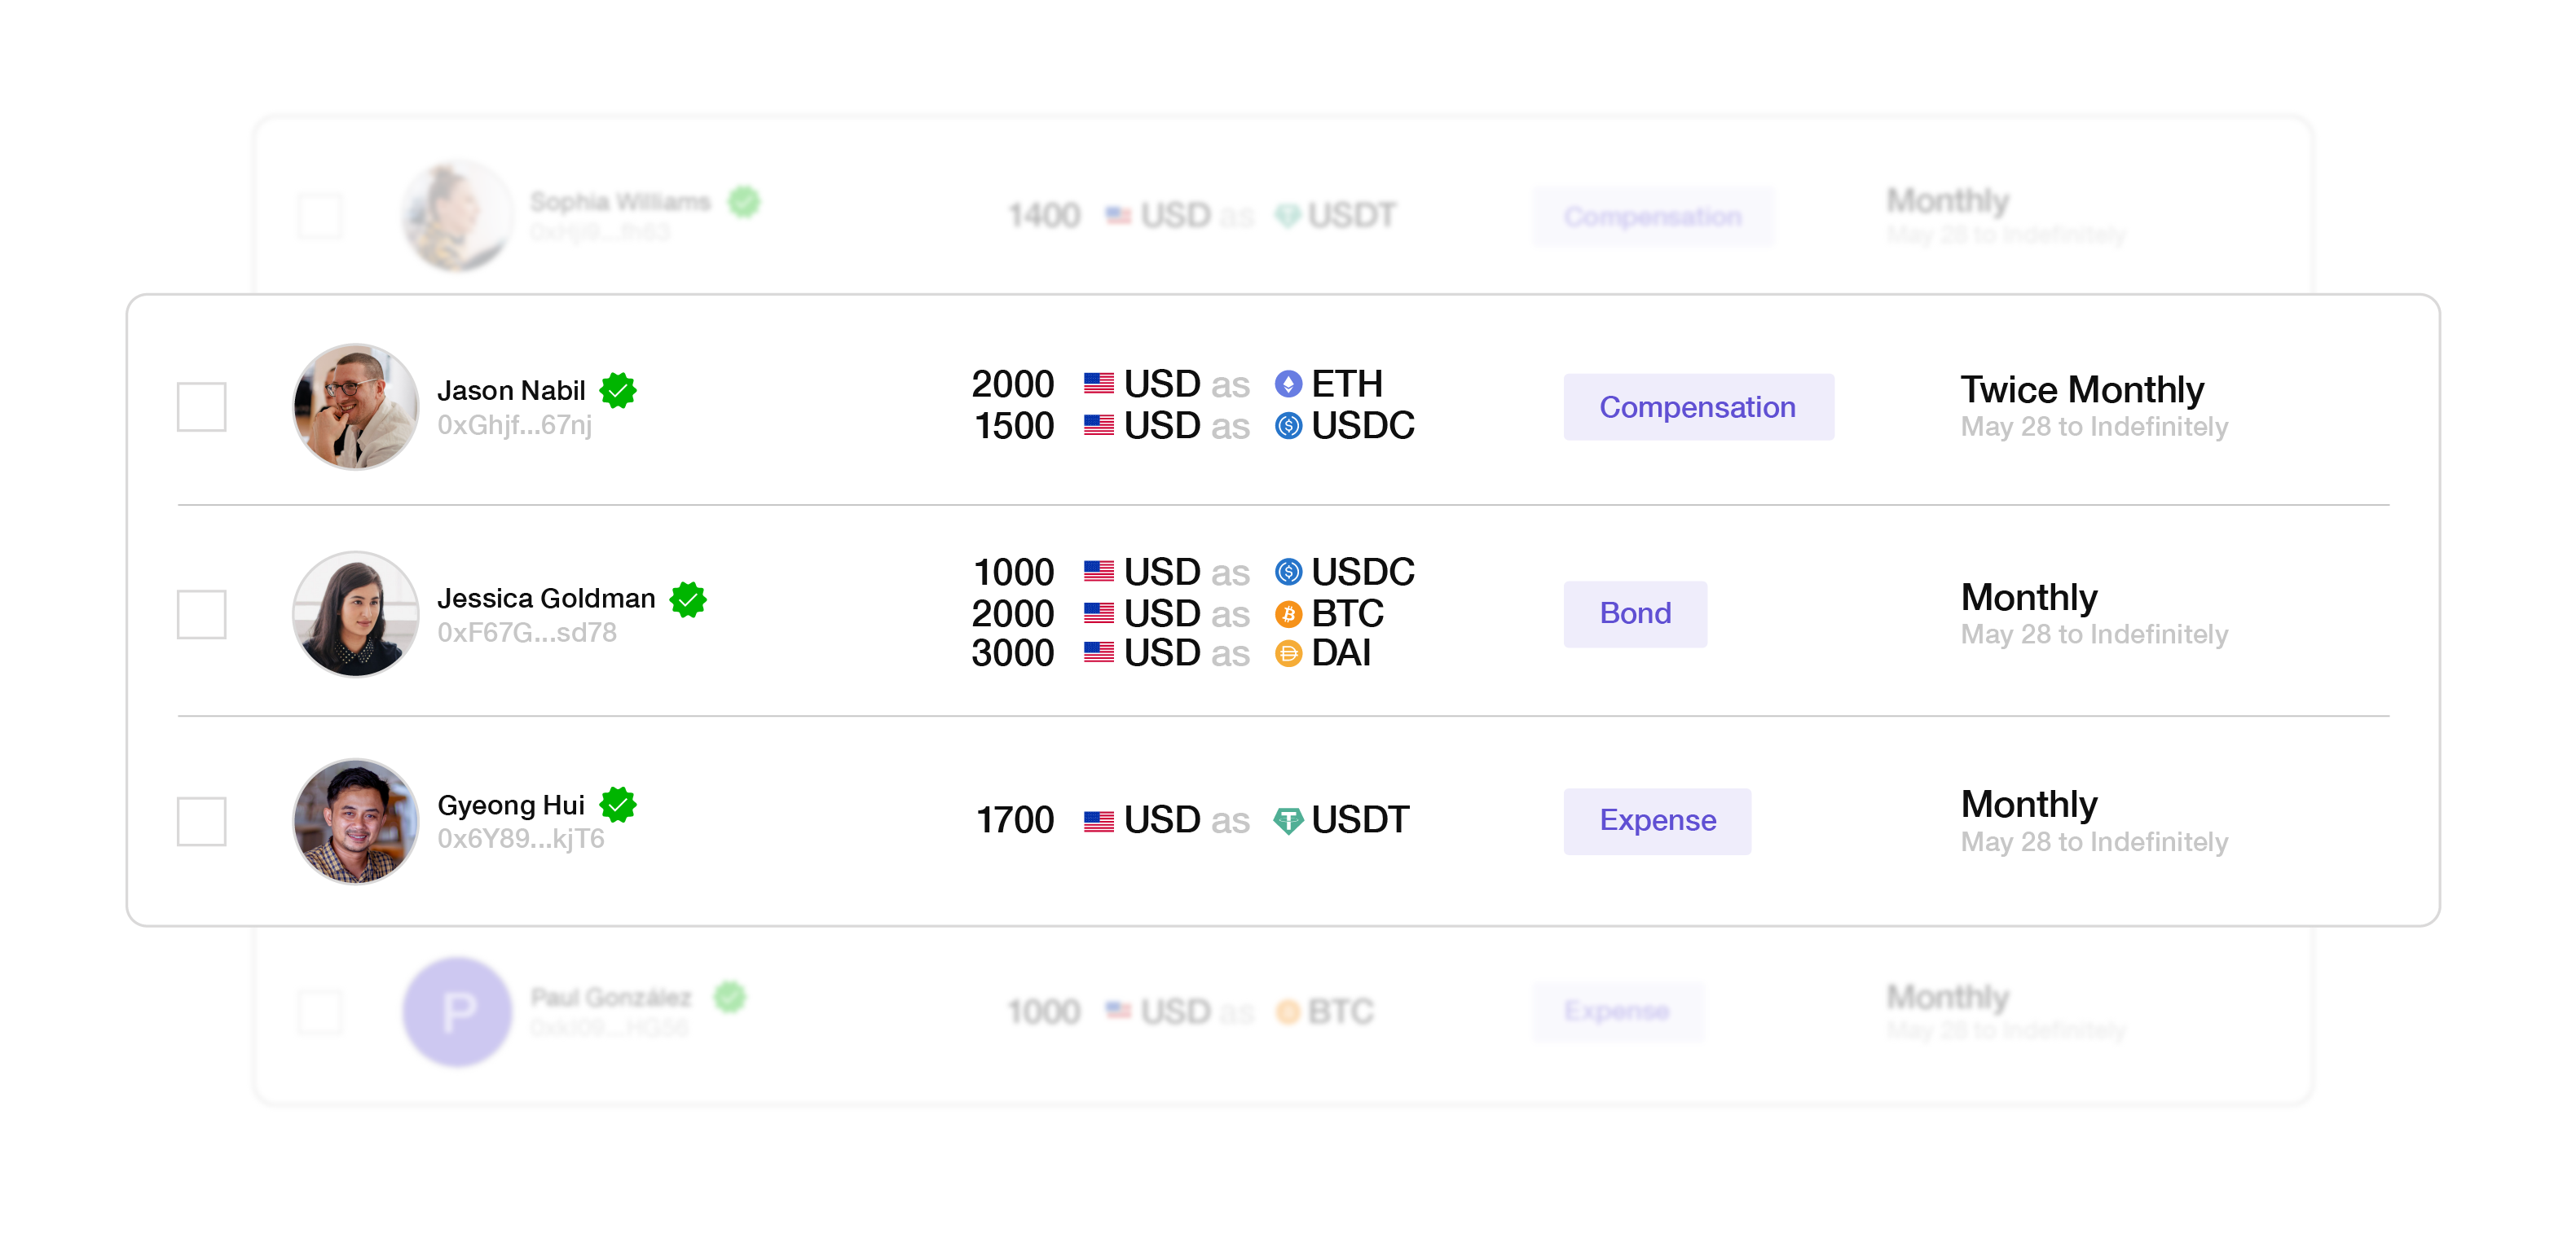Click Jason Nabil's green verified badge
This screenshot has height=1251, width=2576.
(618, 389)
